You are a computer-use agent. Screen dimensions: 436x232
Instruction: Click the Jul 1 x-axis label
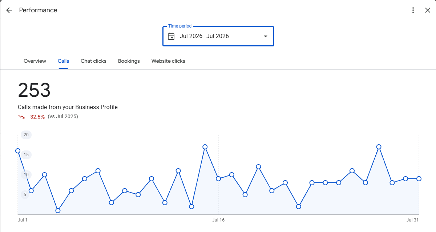pyautogui.click(x=23, y=220)
